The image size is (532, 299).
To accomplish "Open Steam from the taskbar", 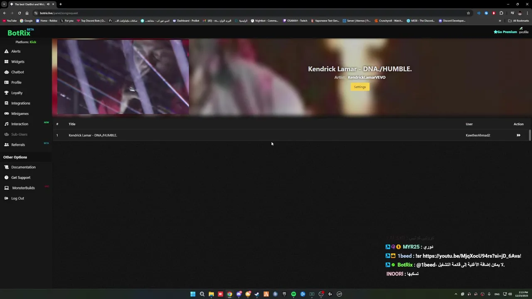I will pos(257,294).
